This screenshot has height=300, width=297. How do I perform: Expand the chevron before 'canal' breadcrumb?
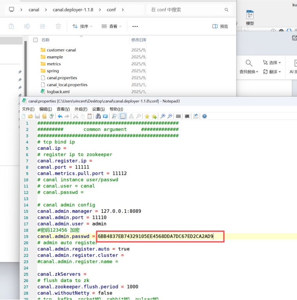click(21, 10)
